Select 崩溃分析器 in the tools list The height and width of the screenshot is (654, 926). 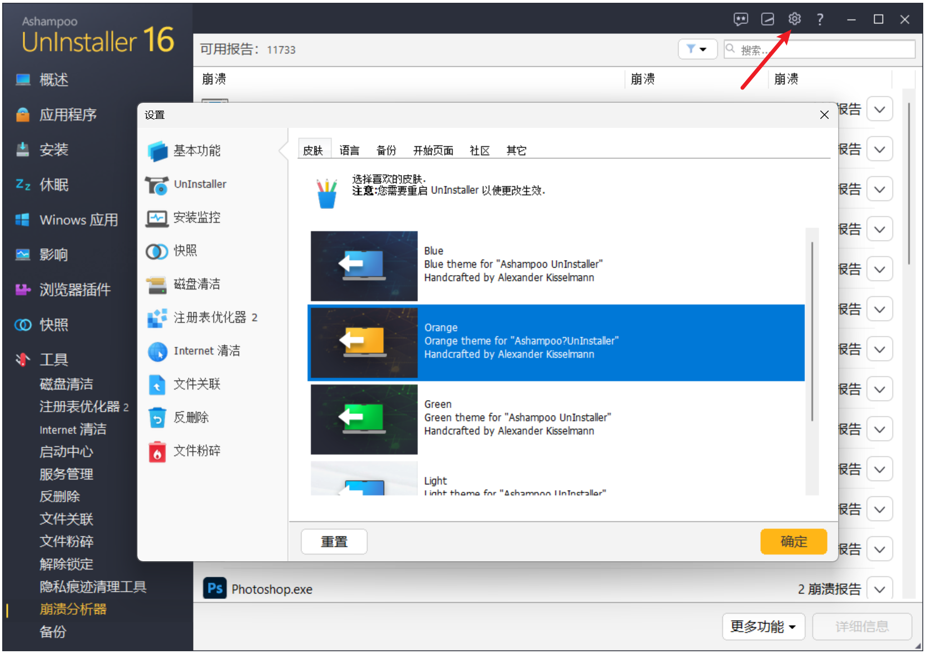click(x=73, y=609)
